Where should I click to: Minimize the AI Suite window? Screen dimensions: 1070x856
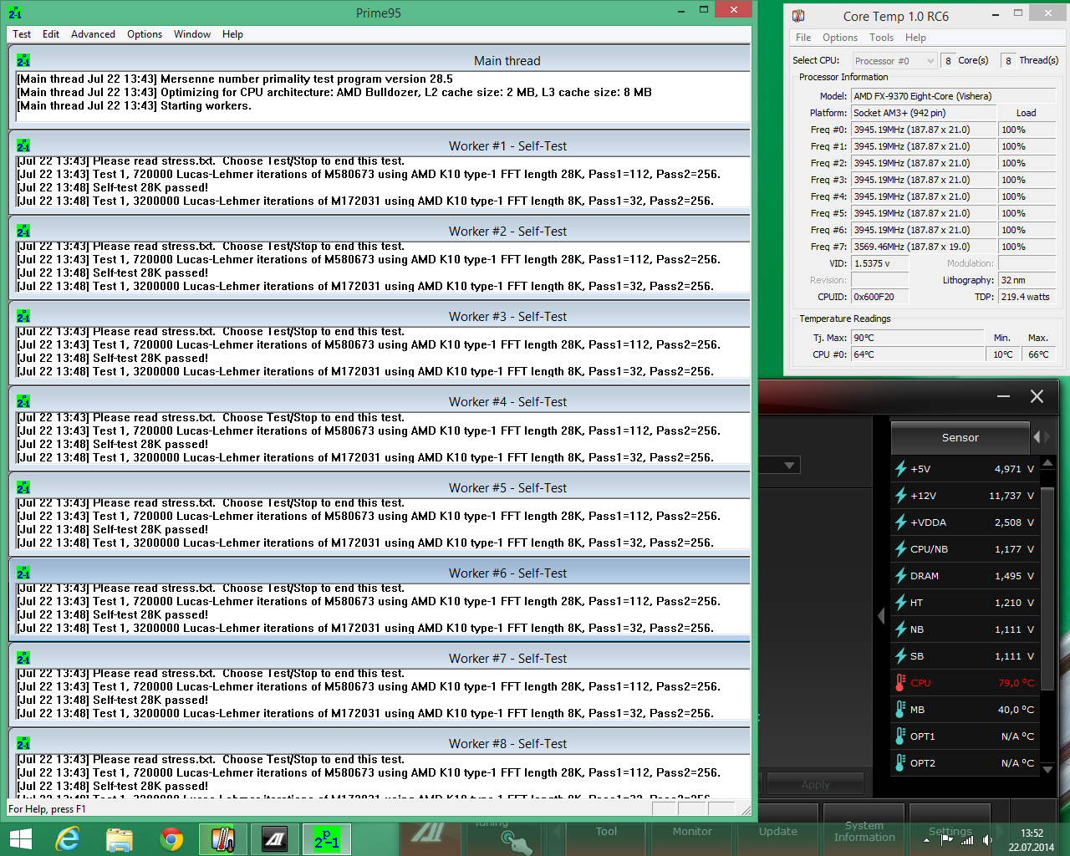pos(1003,396)
